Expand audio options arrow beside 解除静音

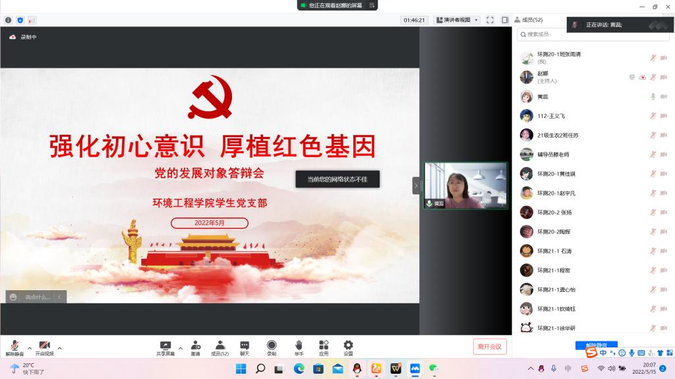coord(30,348)
